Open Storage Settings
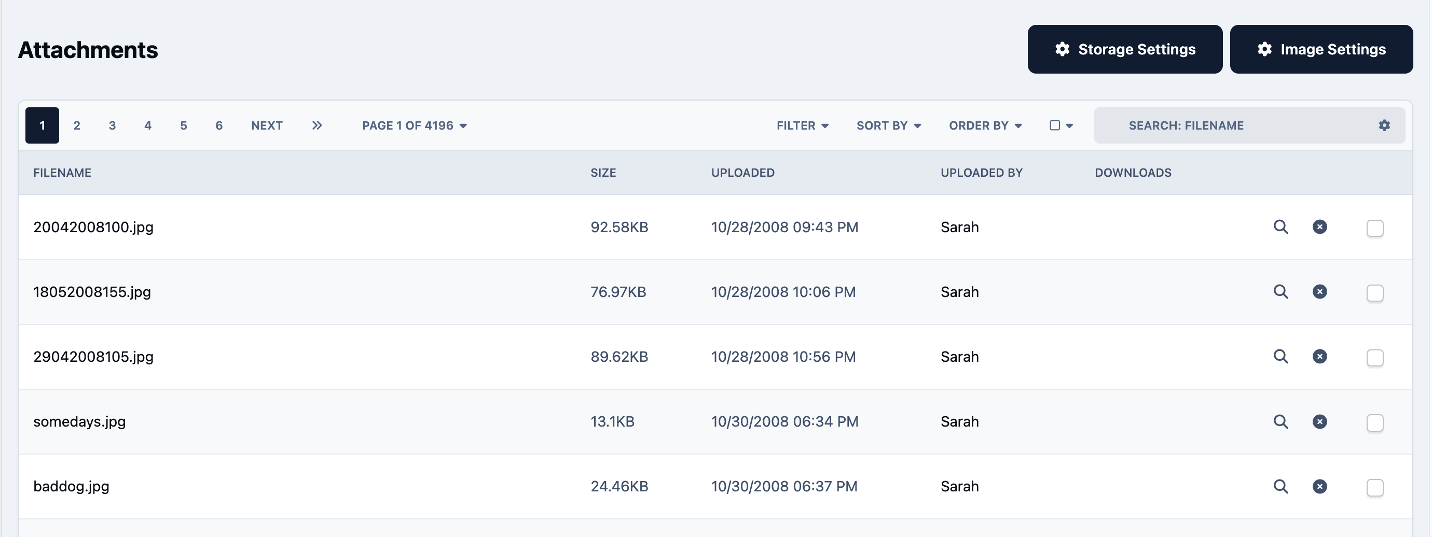 pyautogui.click(x=1125, y=49)
